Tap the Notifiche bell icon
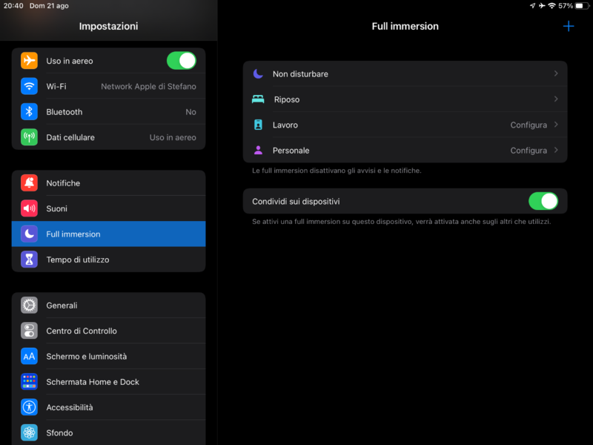 pyautogui.click(x=29, y=183)
